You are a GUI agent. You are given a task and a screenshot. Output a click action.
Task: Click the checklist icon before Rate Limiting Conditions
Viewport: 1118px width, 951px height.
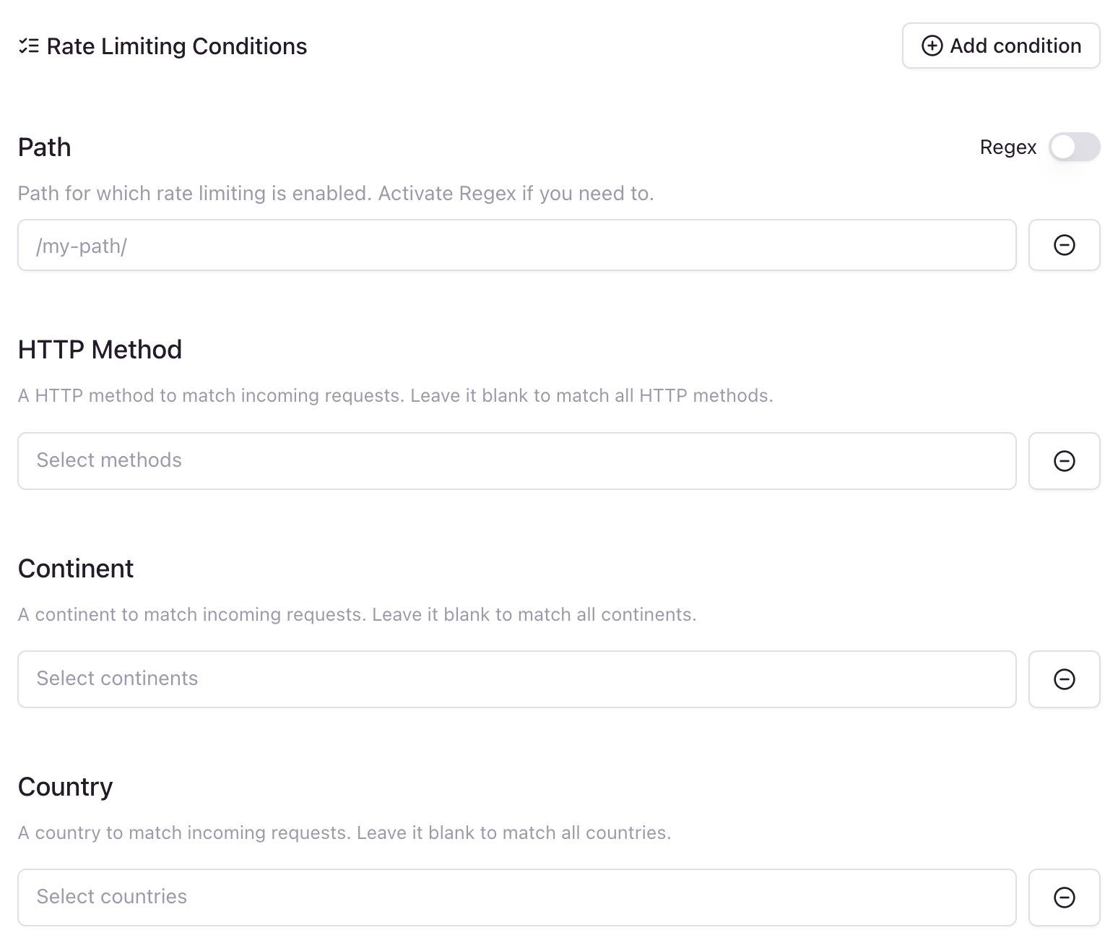tap(28, 45)
